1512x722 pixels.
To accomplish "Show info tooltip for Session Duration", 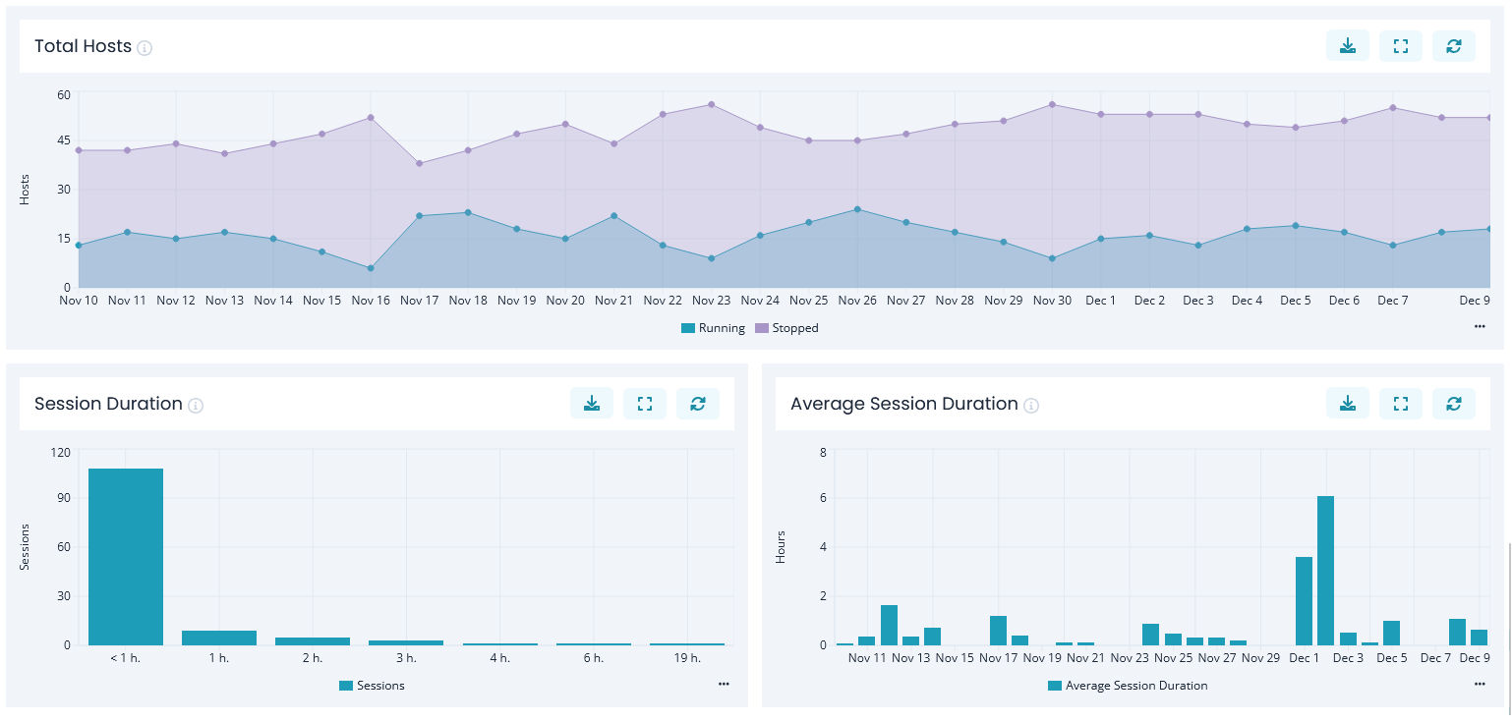I will point(196,405).
